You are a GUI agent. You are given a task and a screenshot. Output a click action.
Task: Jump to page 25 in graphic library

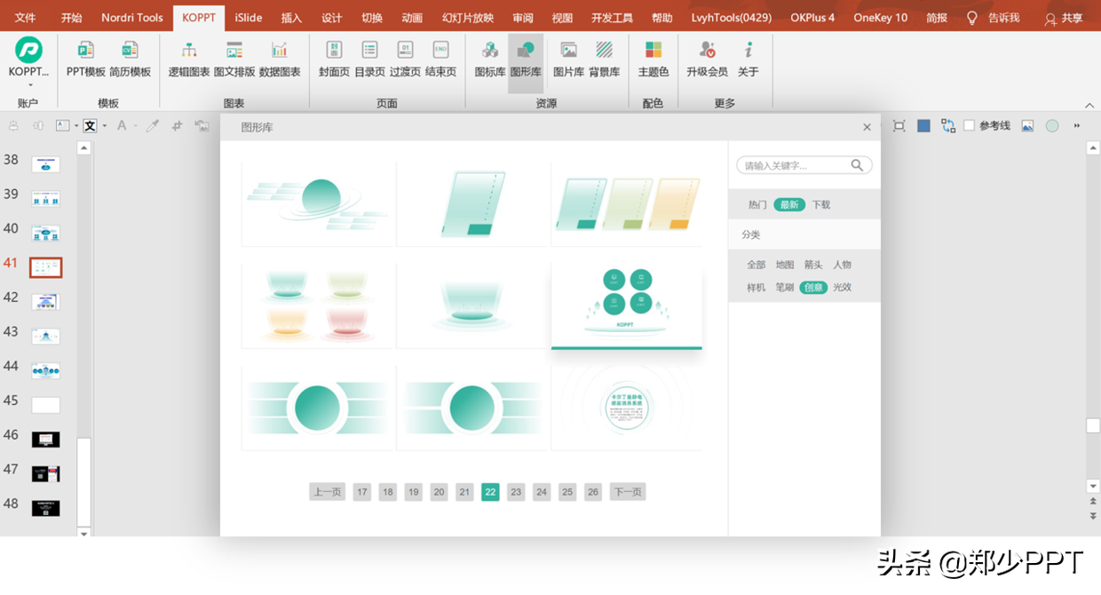click(x=567, y=491)
